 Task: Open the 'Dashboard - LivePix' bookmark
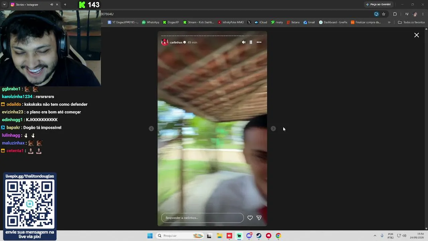pos(333,22)
